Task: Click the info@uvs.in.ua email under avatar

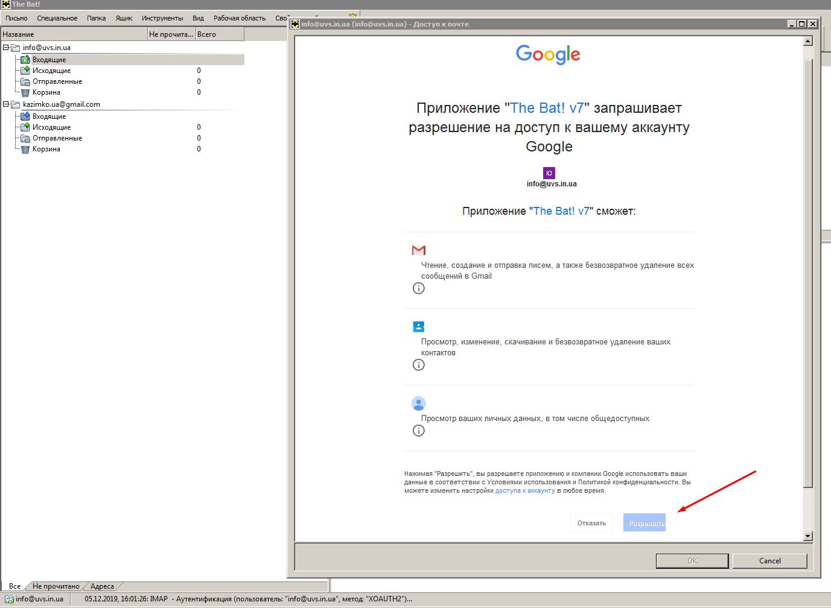Action: click(x=552, y=184)
